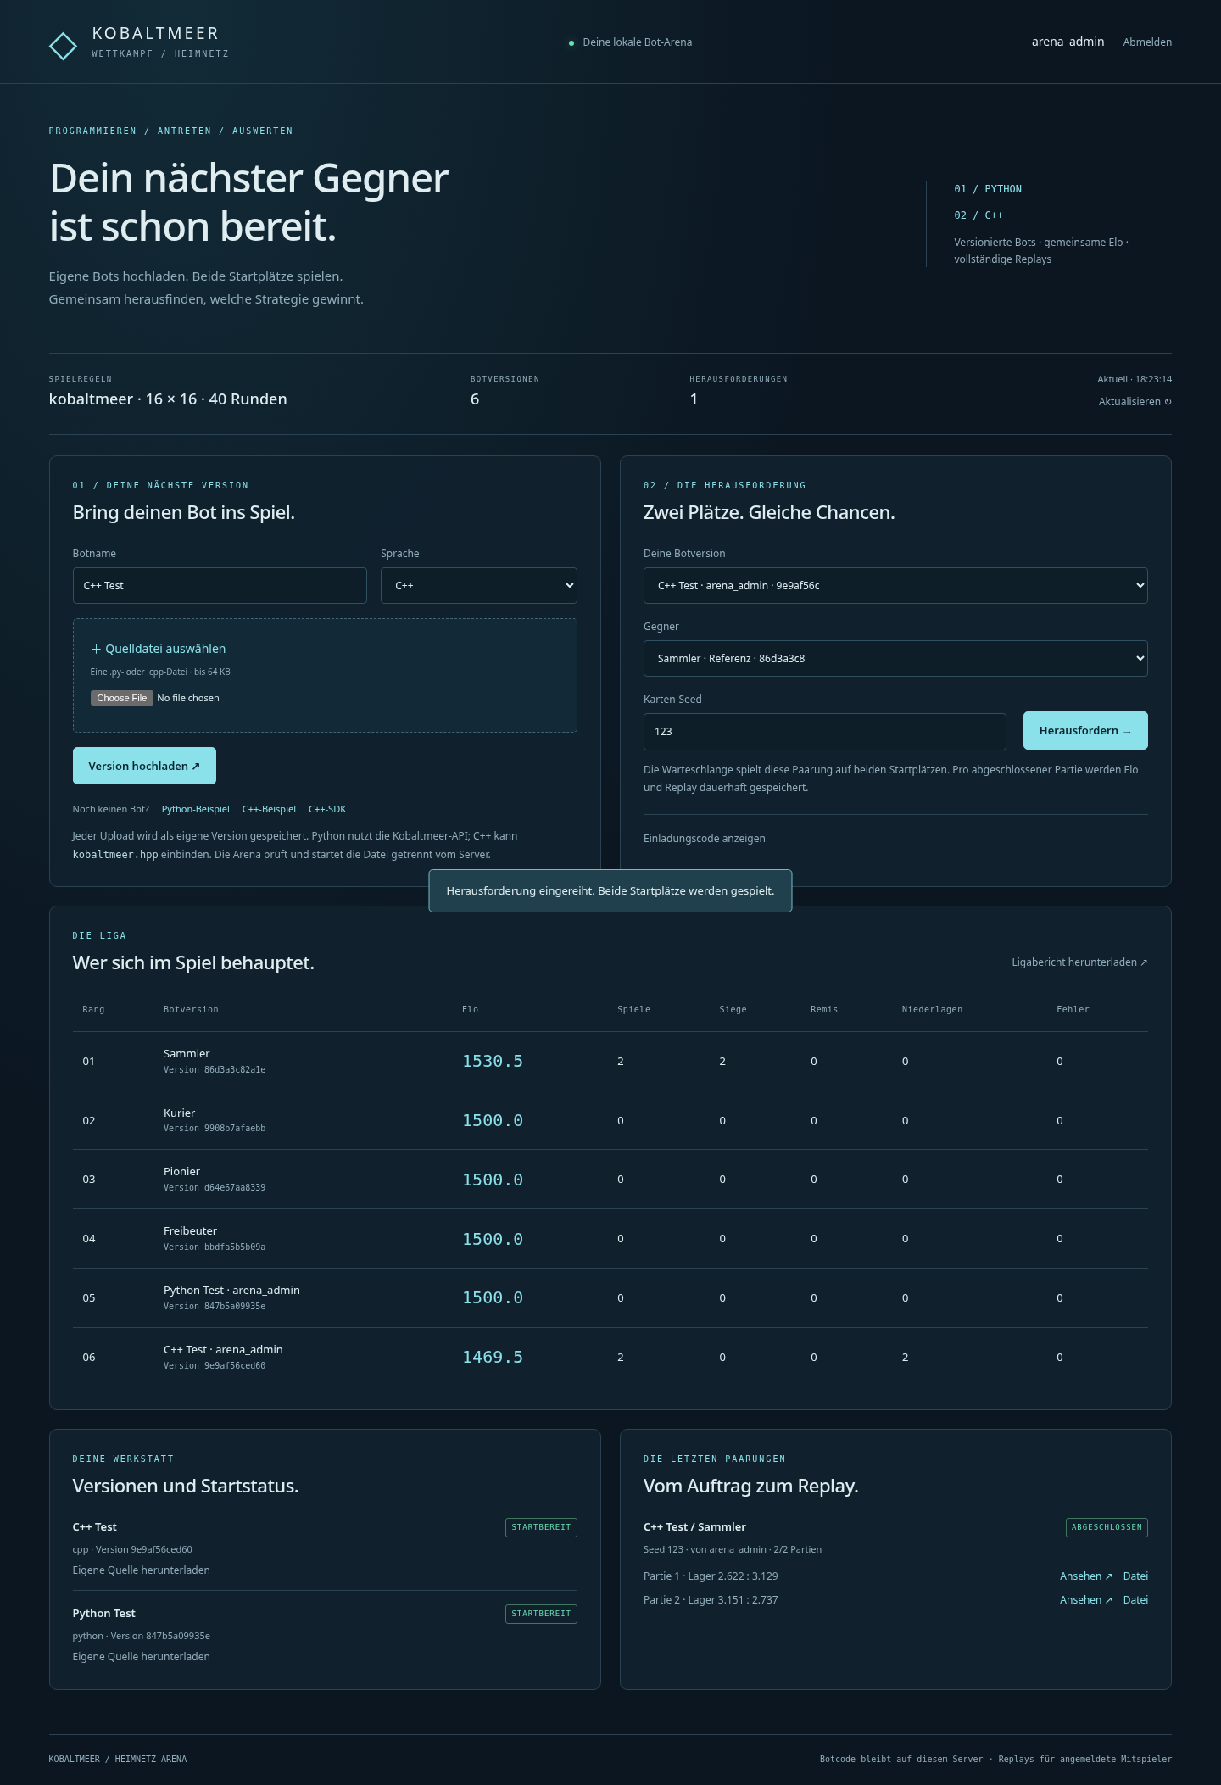Screen dimensions: 1221x1785
Task: Open the C++-SDK link
Action: [327, 809]
